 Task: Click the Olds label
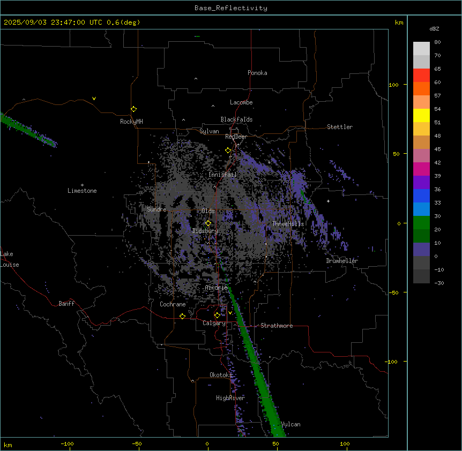click(208, 211)
